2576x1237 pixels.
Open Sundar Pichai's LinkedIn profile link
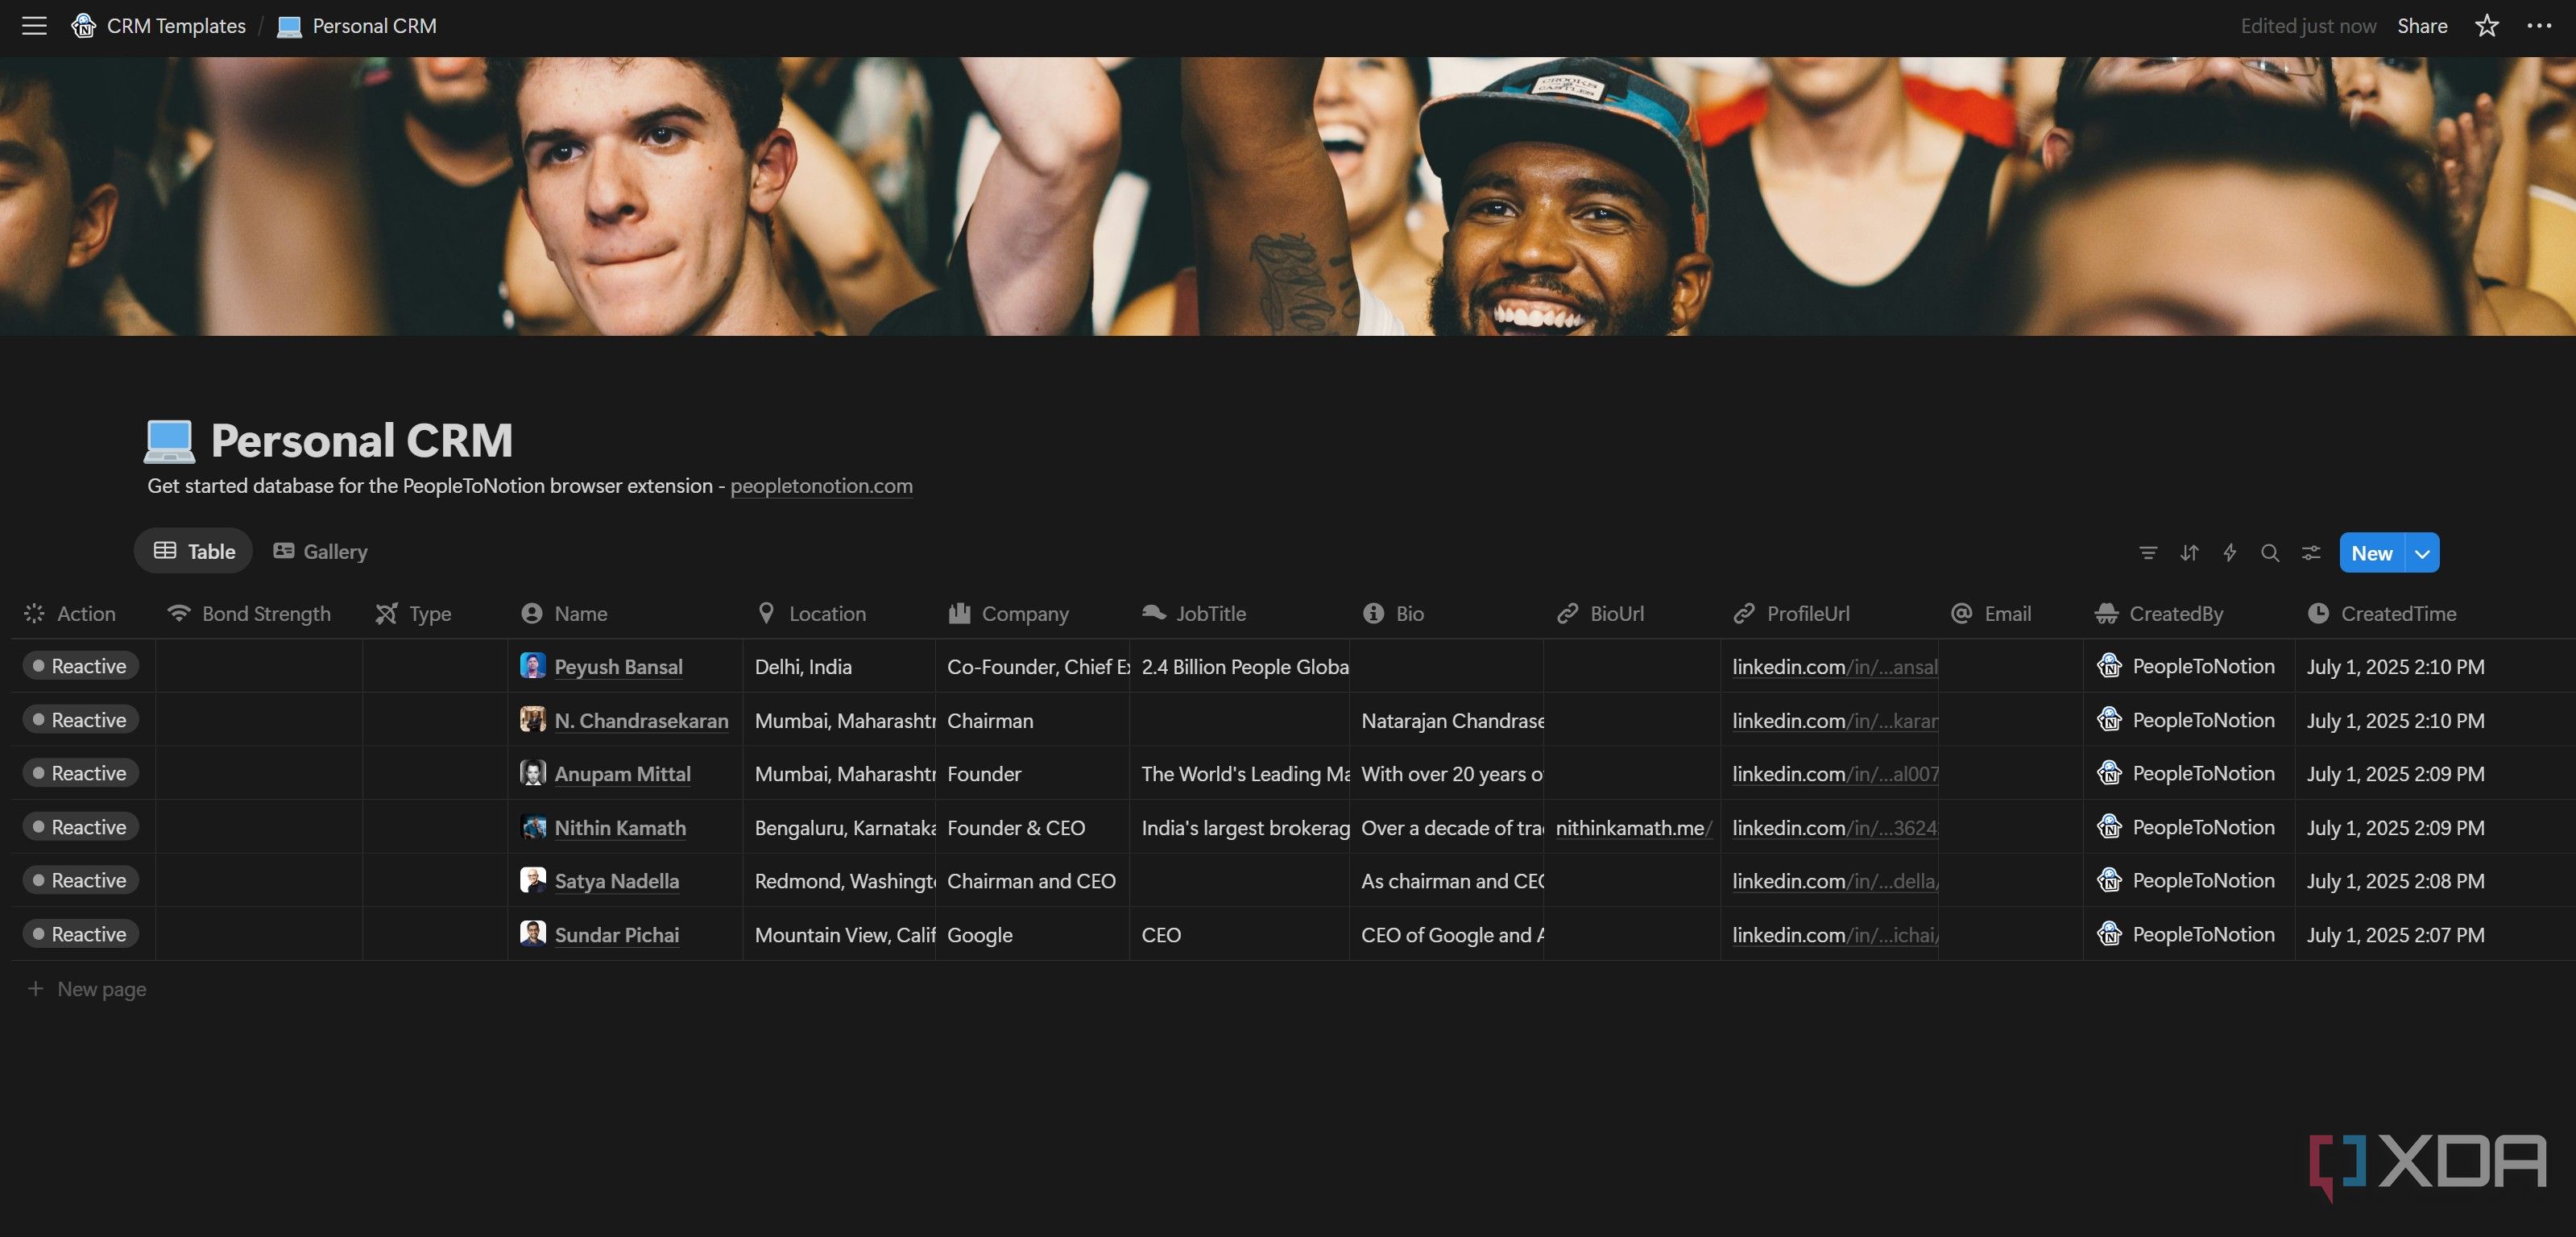click(x=1834, y=935)
